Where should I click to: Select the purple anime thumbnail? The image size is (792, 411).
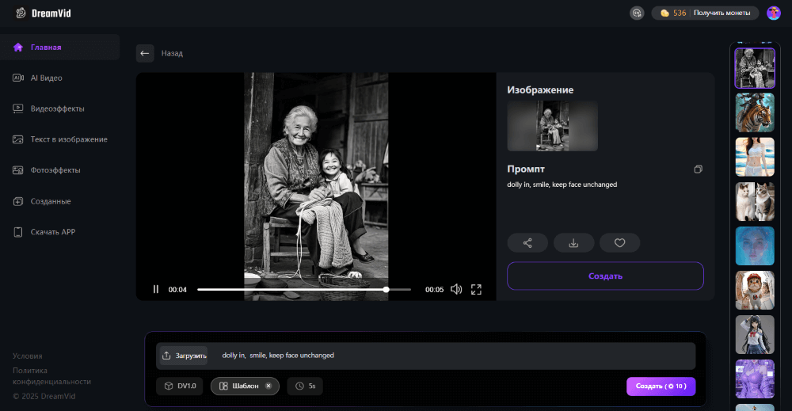755,379
